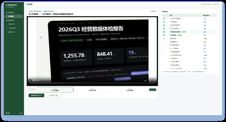This screenshot has width=226, height=122.
Task: Select the highlighted sidebar menu item
Action: click(14, 16)
